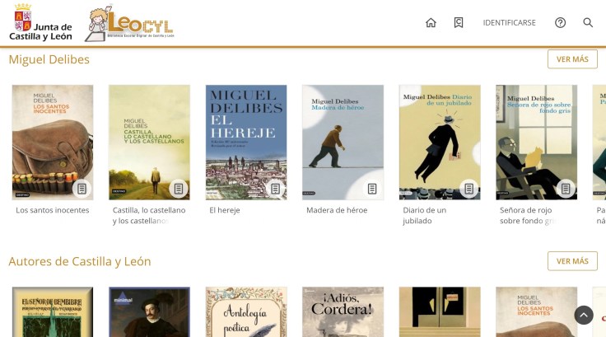Select the Antología poética book cover
The image size is (606, 337).
tap(246, 311)
